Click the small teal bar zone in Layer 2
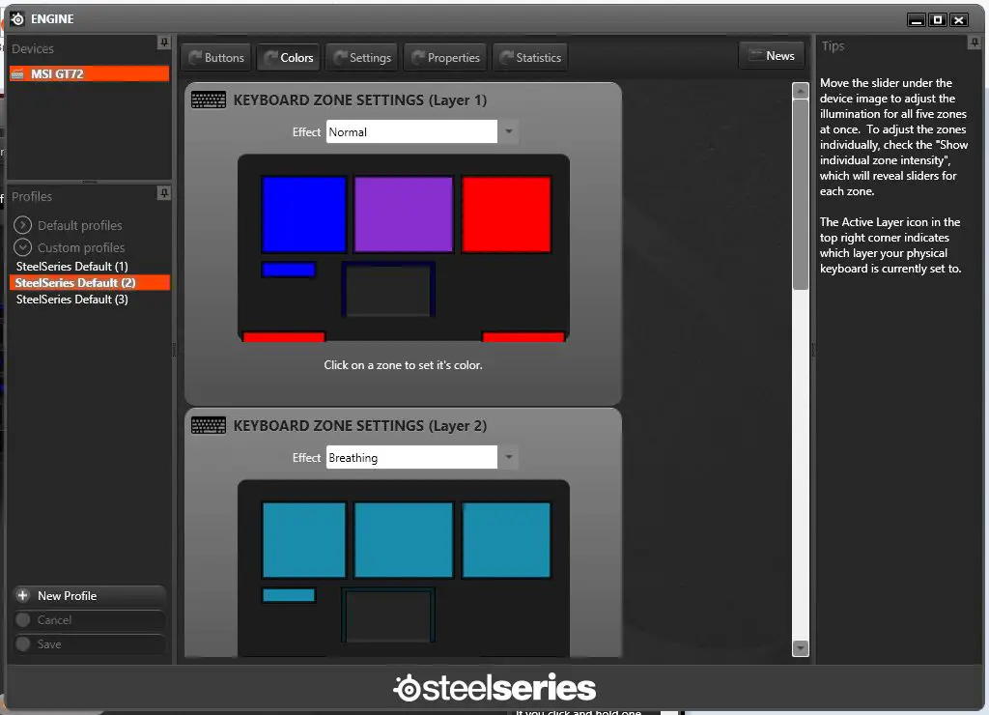 (289, 595)
